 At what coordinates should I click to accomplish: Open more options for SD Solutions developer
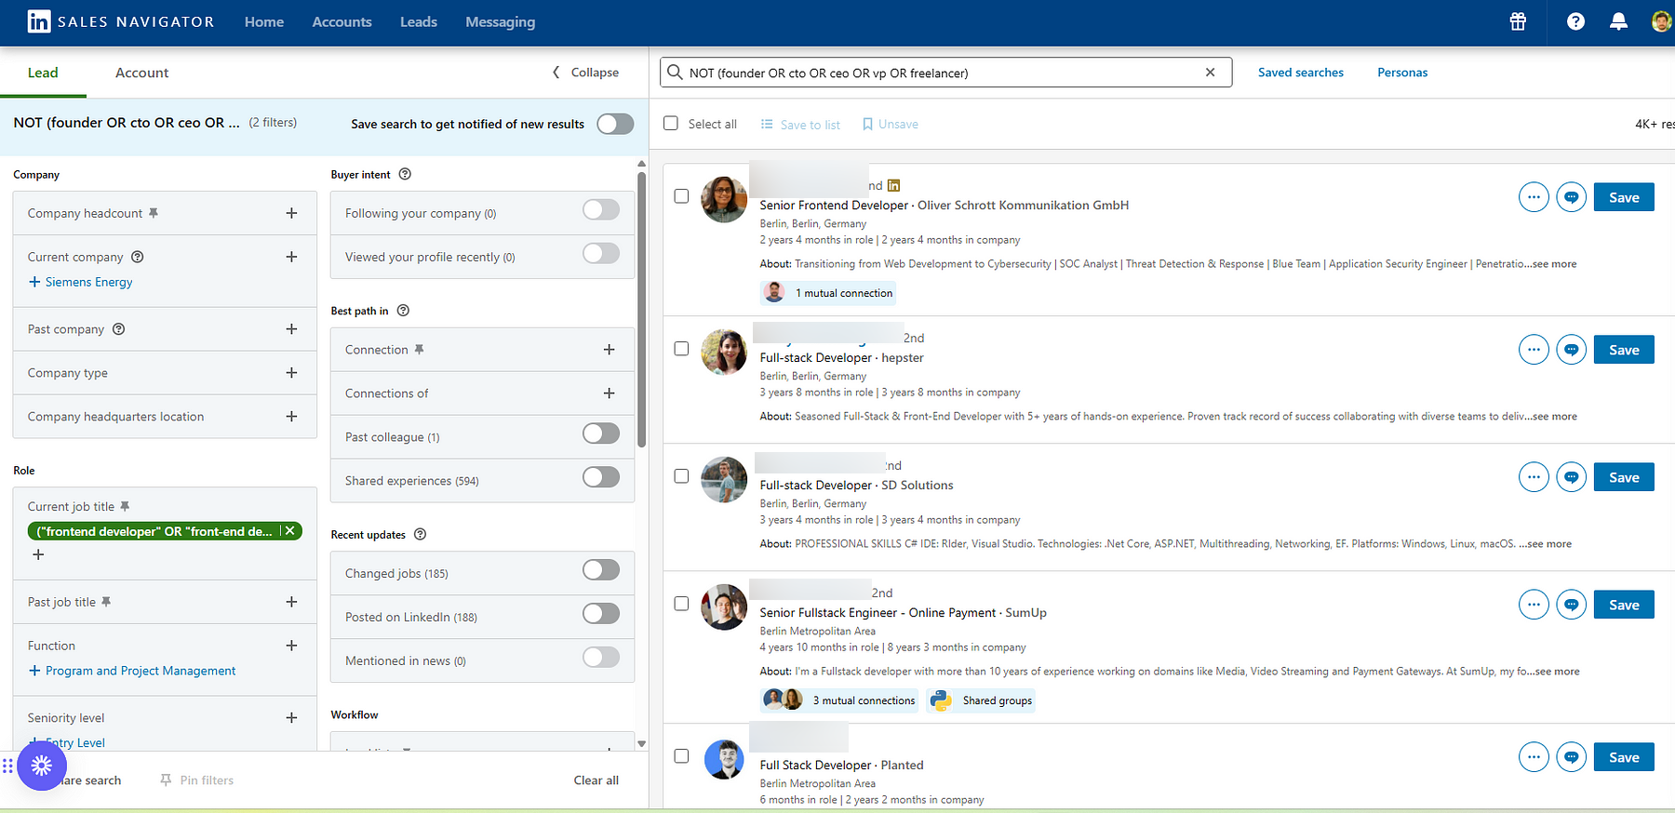click(x=1534, y=477)
